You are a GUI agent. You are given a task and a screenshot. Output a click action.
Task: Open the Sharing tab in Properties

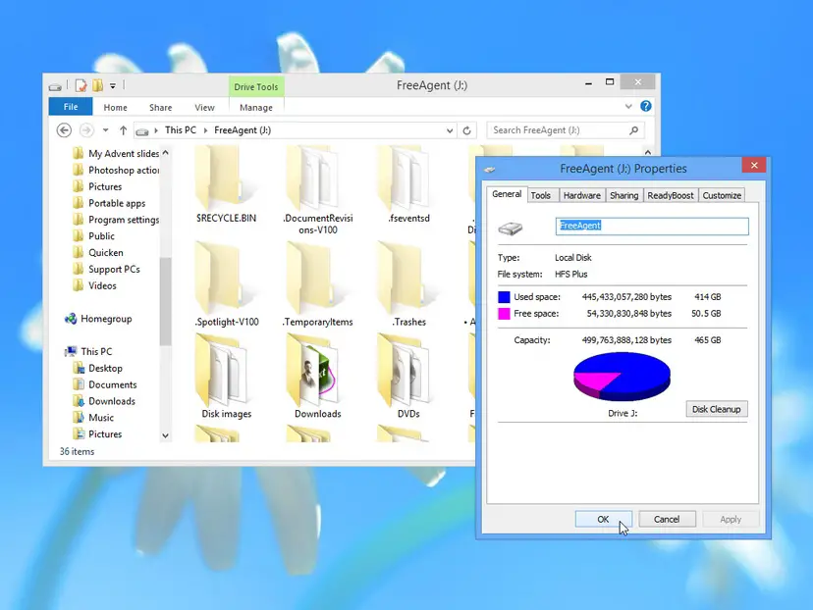623,195
